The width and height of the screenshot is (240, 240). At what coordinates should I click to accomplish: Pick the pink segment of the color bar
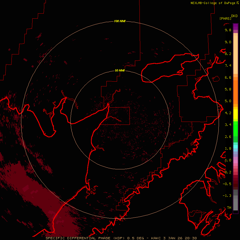tap(235, 162)
